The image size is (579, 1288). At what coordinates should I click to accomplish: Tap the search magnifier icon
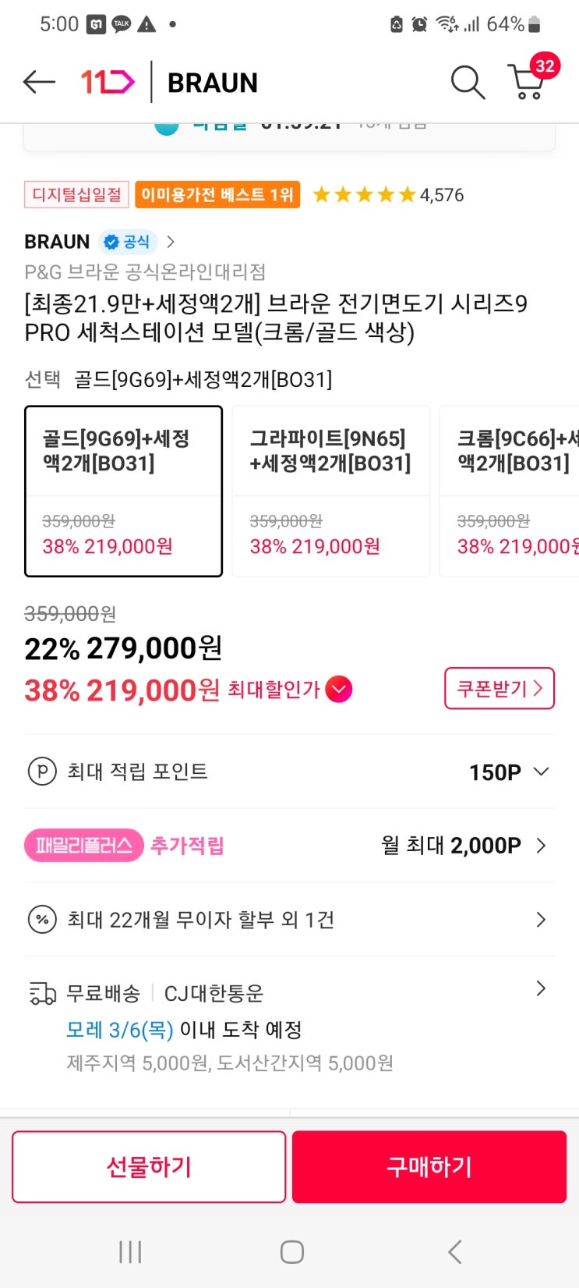[468, 82]
